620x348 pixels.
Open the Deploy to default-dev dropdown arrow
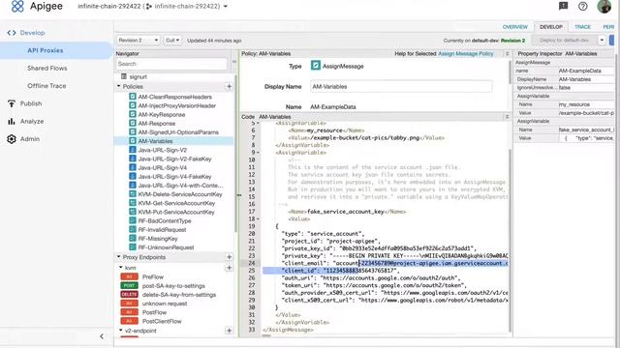coord(602,41)
